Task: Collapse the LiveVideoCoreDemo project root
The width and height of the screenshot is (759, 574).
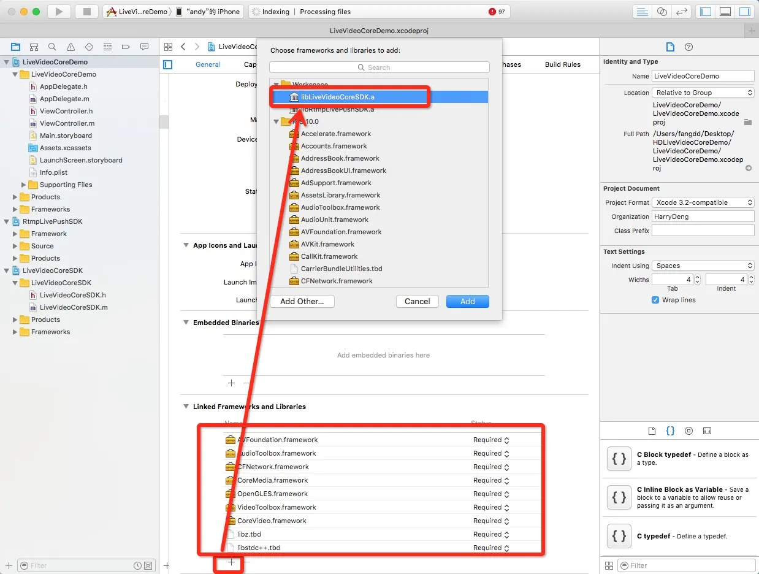Action: (7, 62)
